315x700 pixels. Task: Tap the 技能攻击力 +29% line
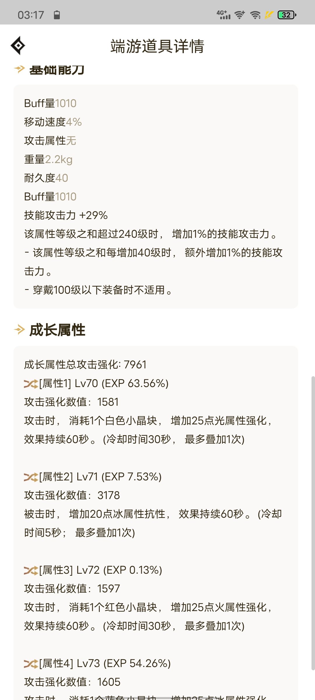click(66, 215)
